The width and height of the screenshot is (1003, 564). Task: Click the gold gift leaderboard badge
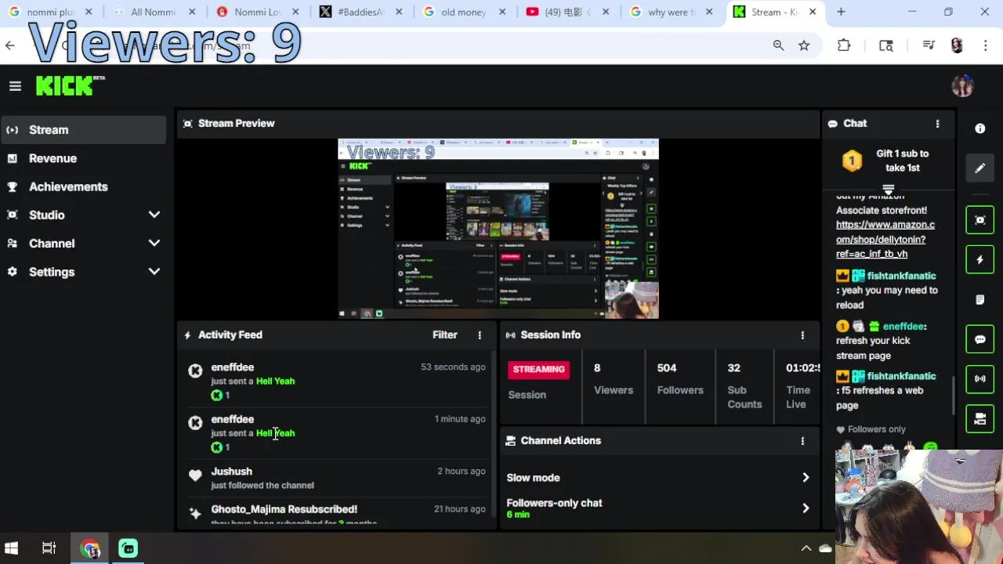coord(852,161)
